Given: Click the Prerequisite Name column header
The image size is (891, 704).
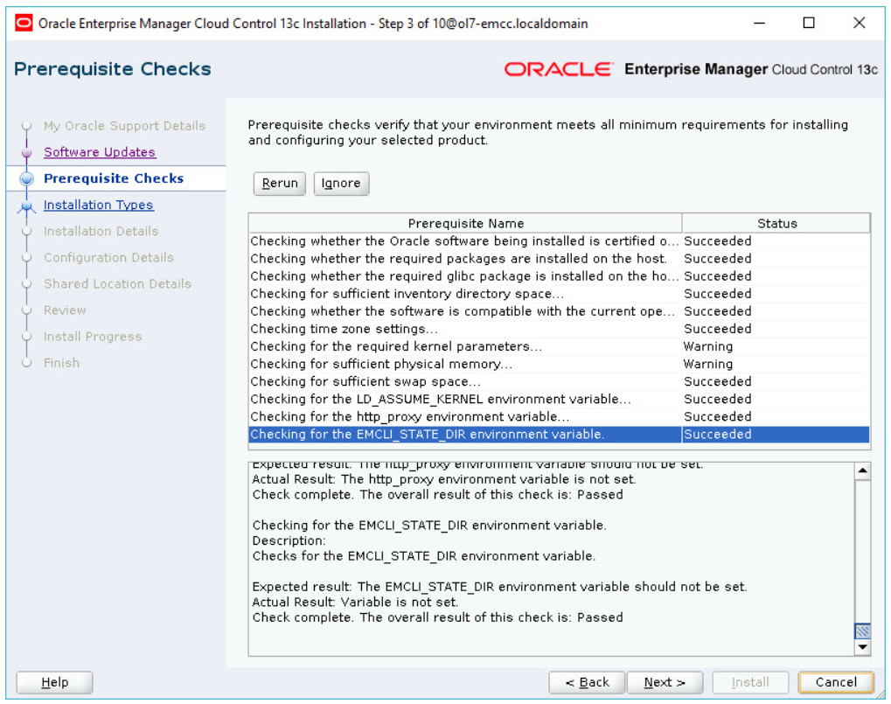Looking at the screenshot, I should [465, 223].
